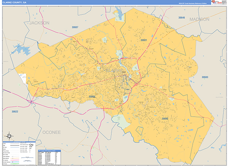Click the white cutout area on the county's west edge
The width and height of the screenshot is (228, 166).
(22, 79)
